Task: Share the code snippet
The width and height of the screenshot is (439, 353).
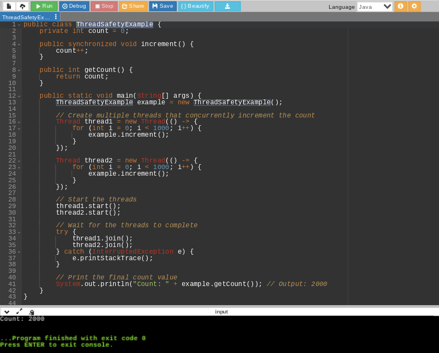Action: pos(133,6)
